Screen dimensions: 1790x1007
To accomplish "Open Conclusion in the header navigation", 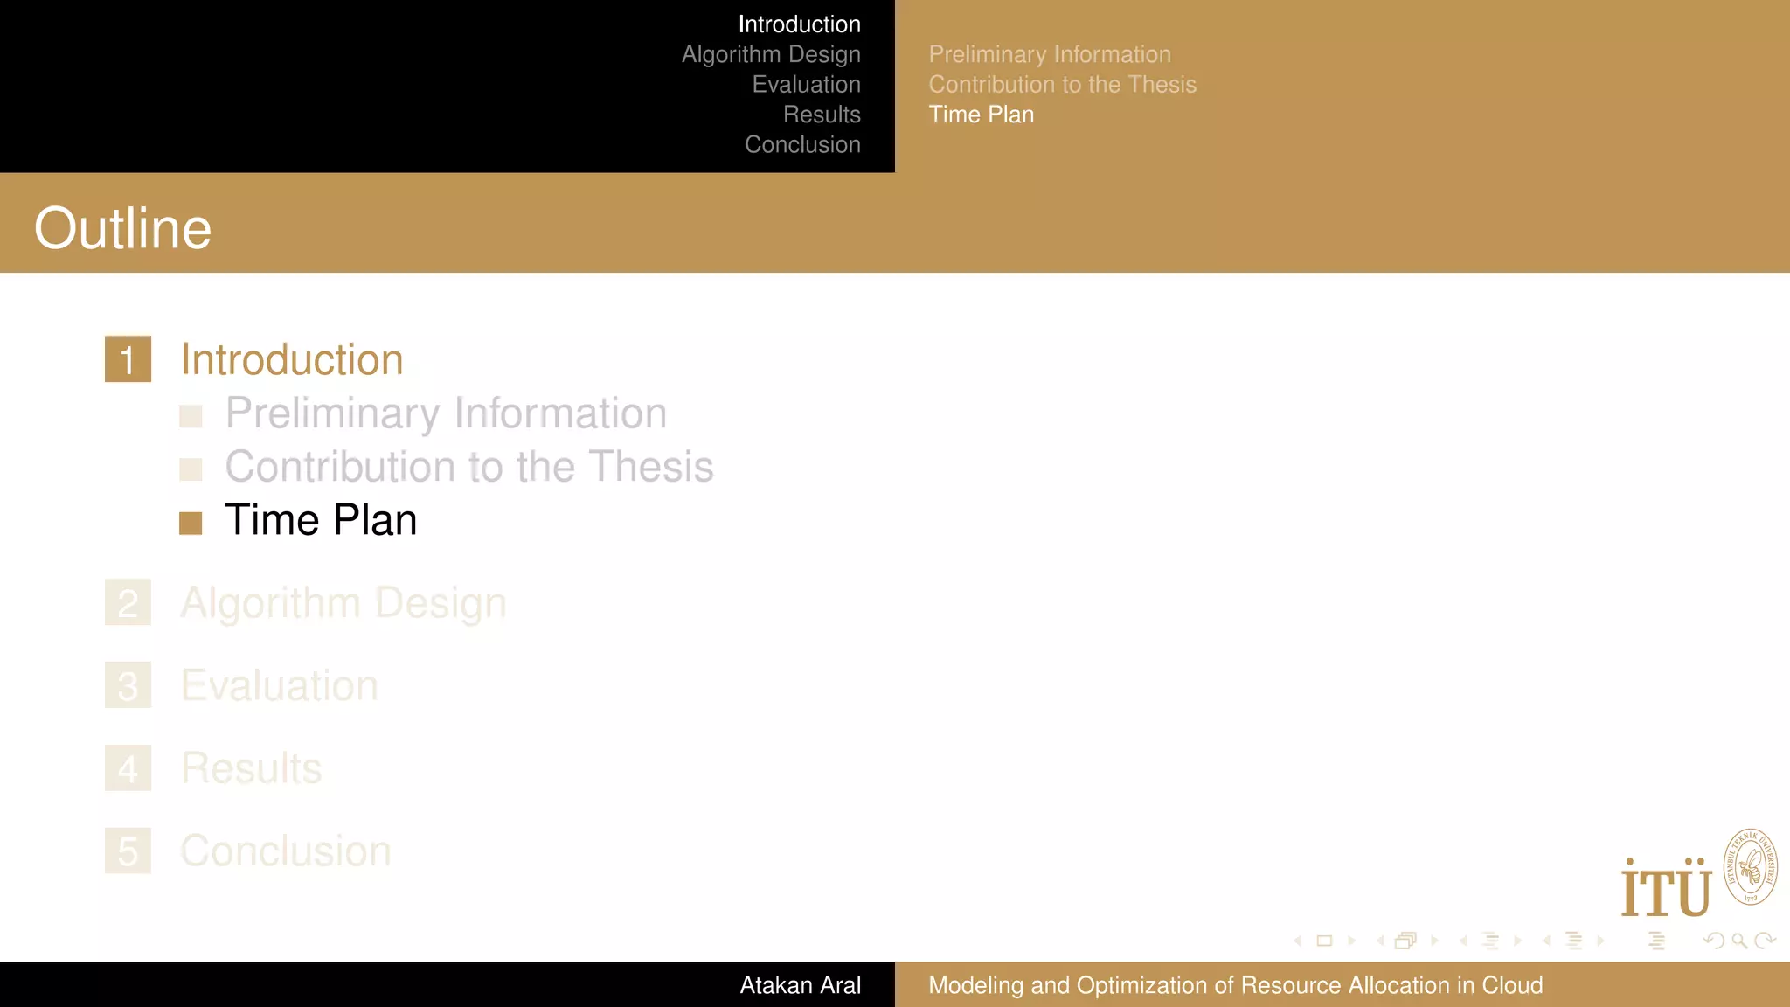I will click(802, 145).
